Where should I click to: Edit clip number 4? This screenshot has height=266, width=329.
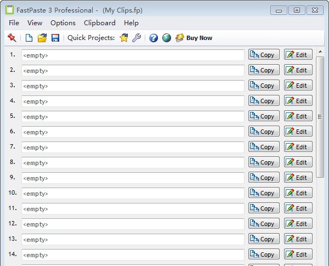coord(298,100)
